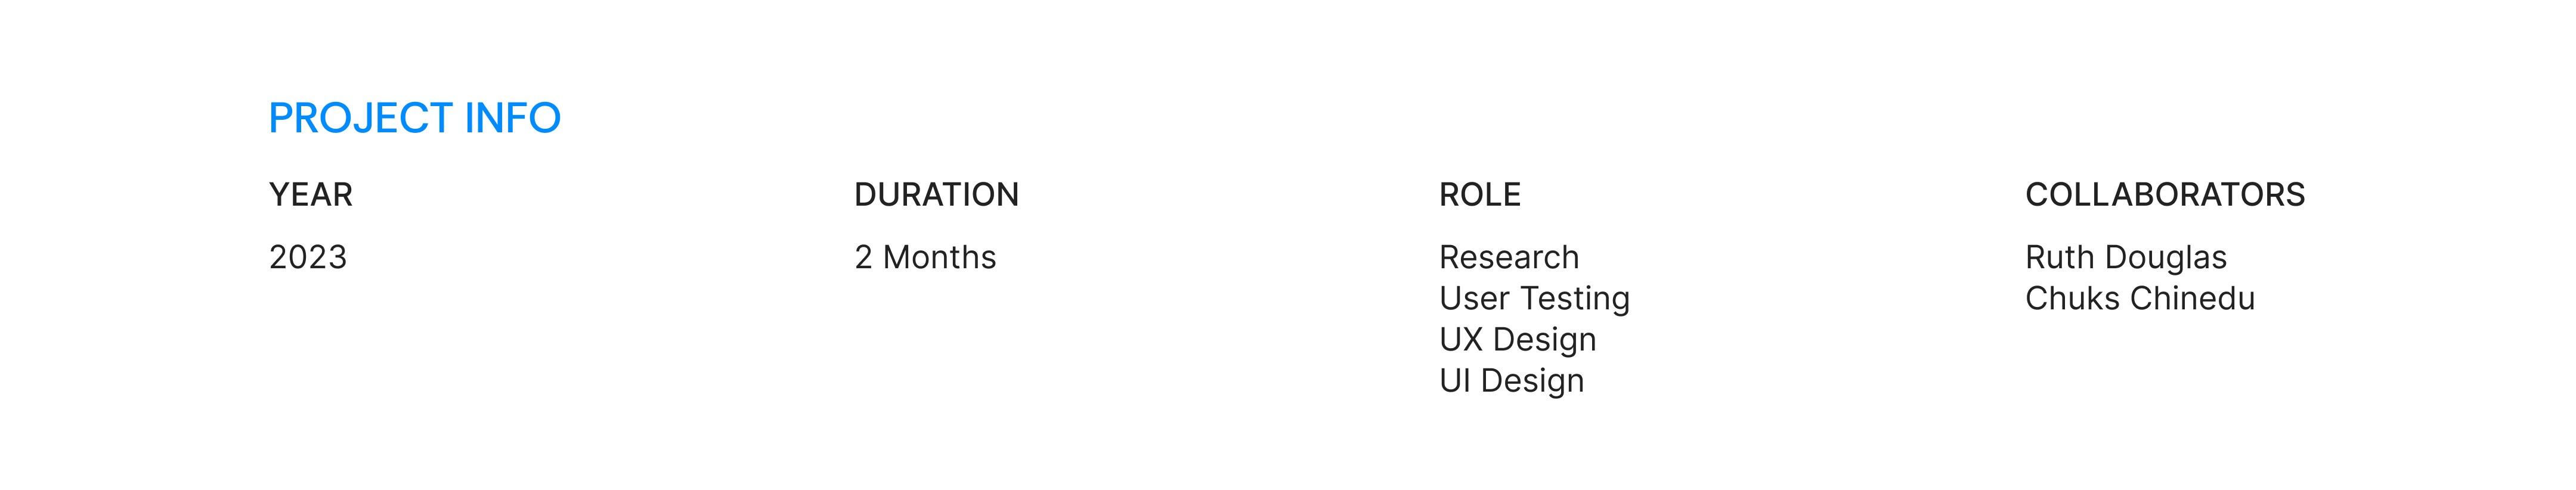Screen dimensions: 2576x490
Task: Select the YEAR column label
Action: (311, 194)
